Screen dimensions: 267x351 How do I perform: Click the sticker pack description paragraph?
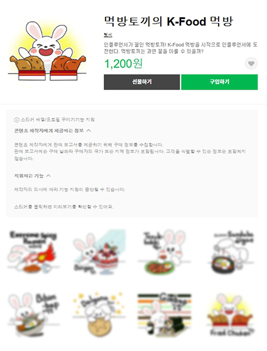coord(181,48)
